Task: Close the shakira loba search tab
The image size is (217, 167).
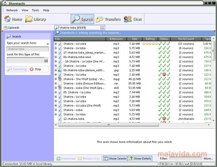Action: pyautogui.click(x=102, y=28)
